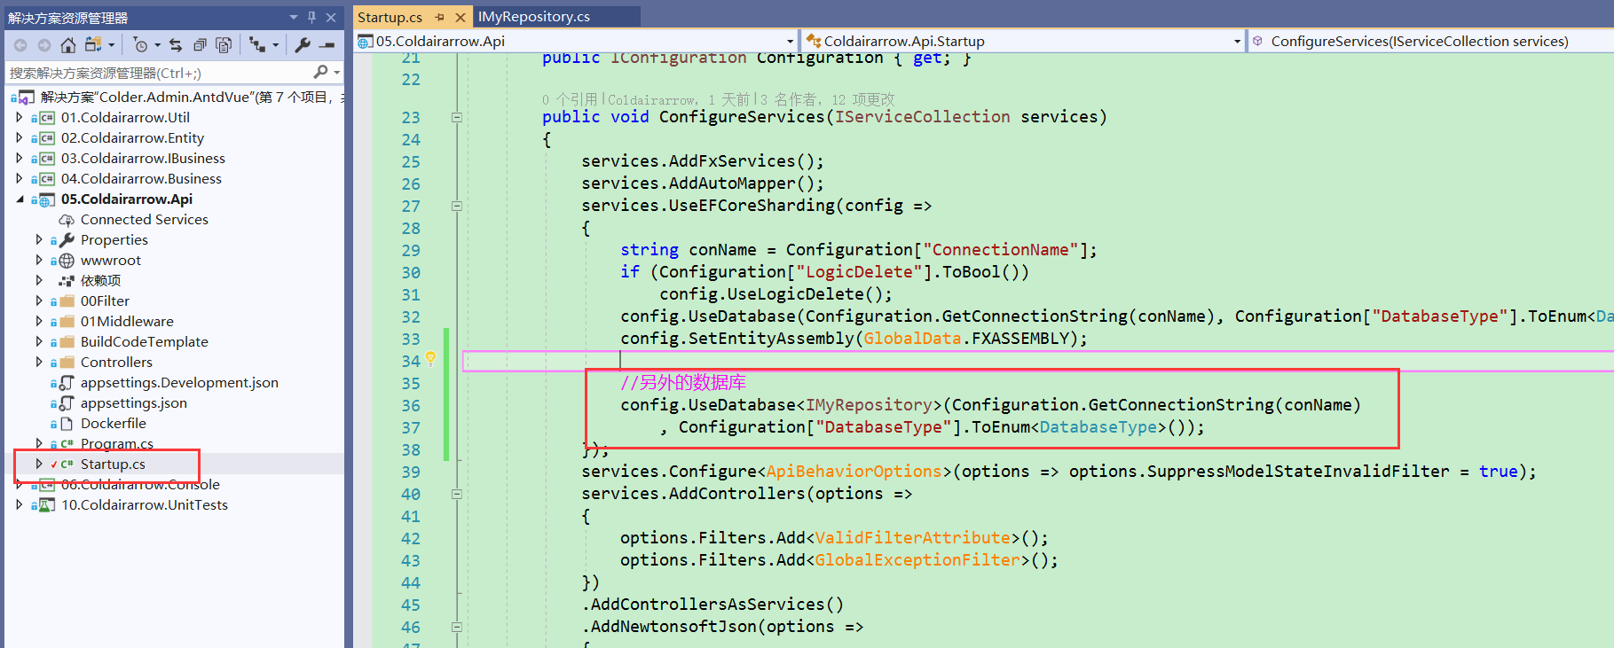Open Properties using the wrench icon
This screenshot has width=1614, height=648.
pos(303,44)
